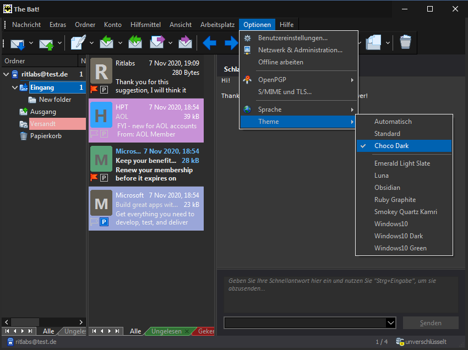Click the reply to all toolbar icon
This screenshot has height=350, width=468.
point(135,42)
